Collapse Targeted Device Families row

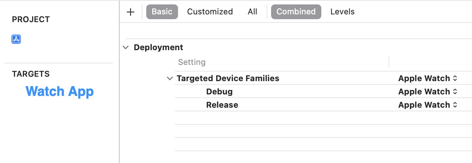[170, 79]
